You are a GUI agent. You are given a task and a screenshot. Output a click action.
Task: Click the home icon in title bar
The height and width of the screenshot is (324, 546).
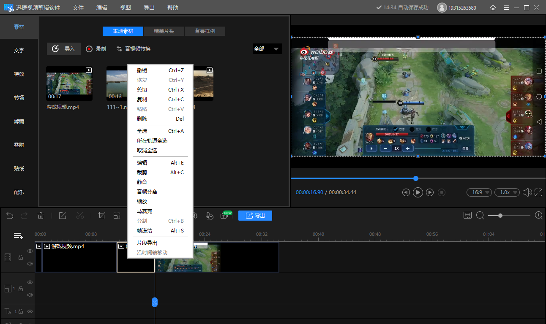pos(493,8)
